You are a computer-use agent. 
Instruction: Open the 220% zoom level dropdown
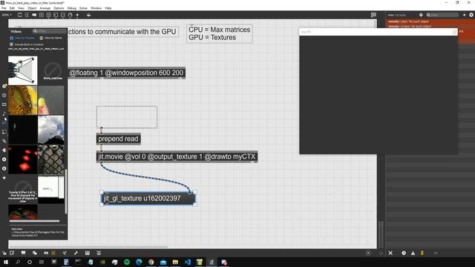click(7, 15)
